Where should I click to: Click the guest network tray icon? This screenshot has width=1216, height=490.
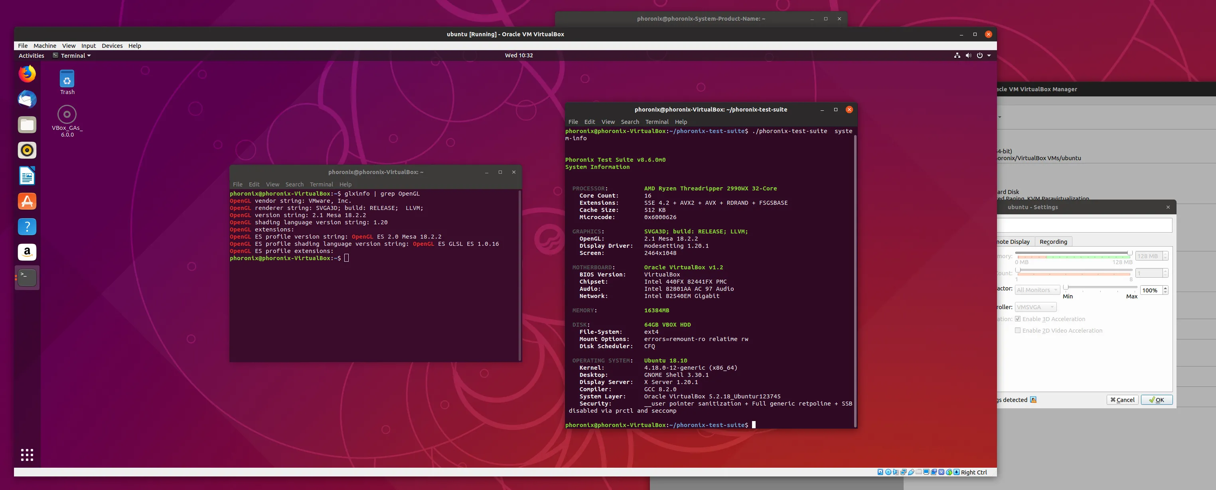tap(957, 56)
